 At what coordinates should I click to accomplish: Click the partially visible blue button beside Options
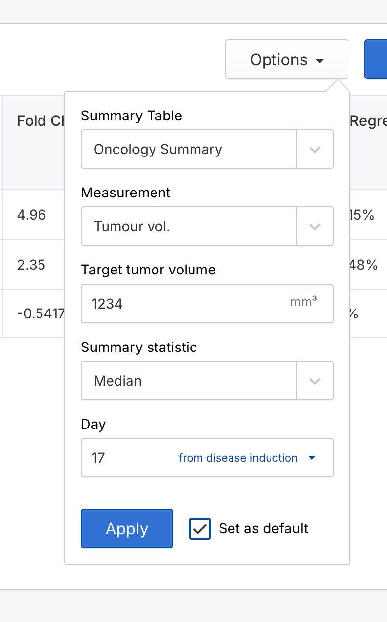[376, 60]
